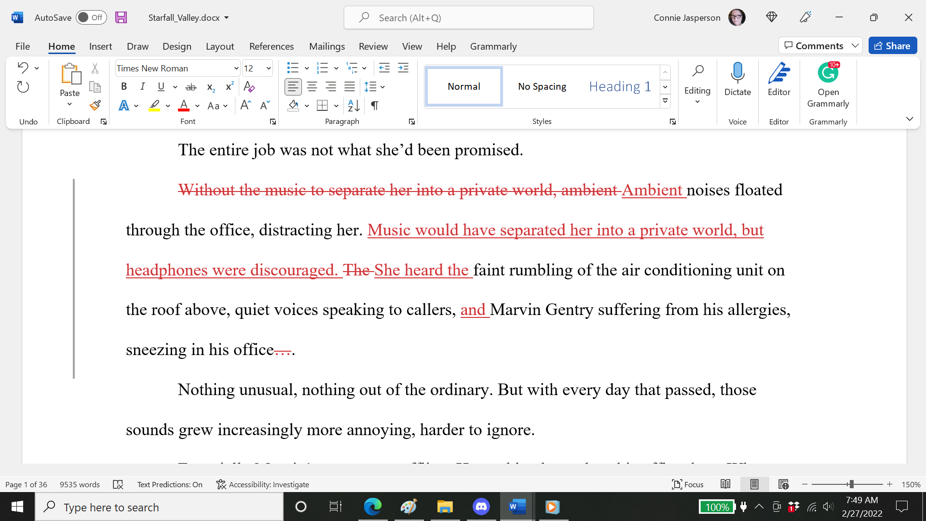
Task: Switch to the Review tab
Action: click(x=373, y=46)
